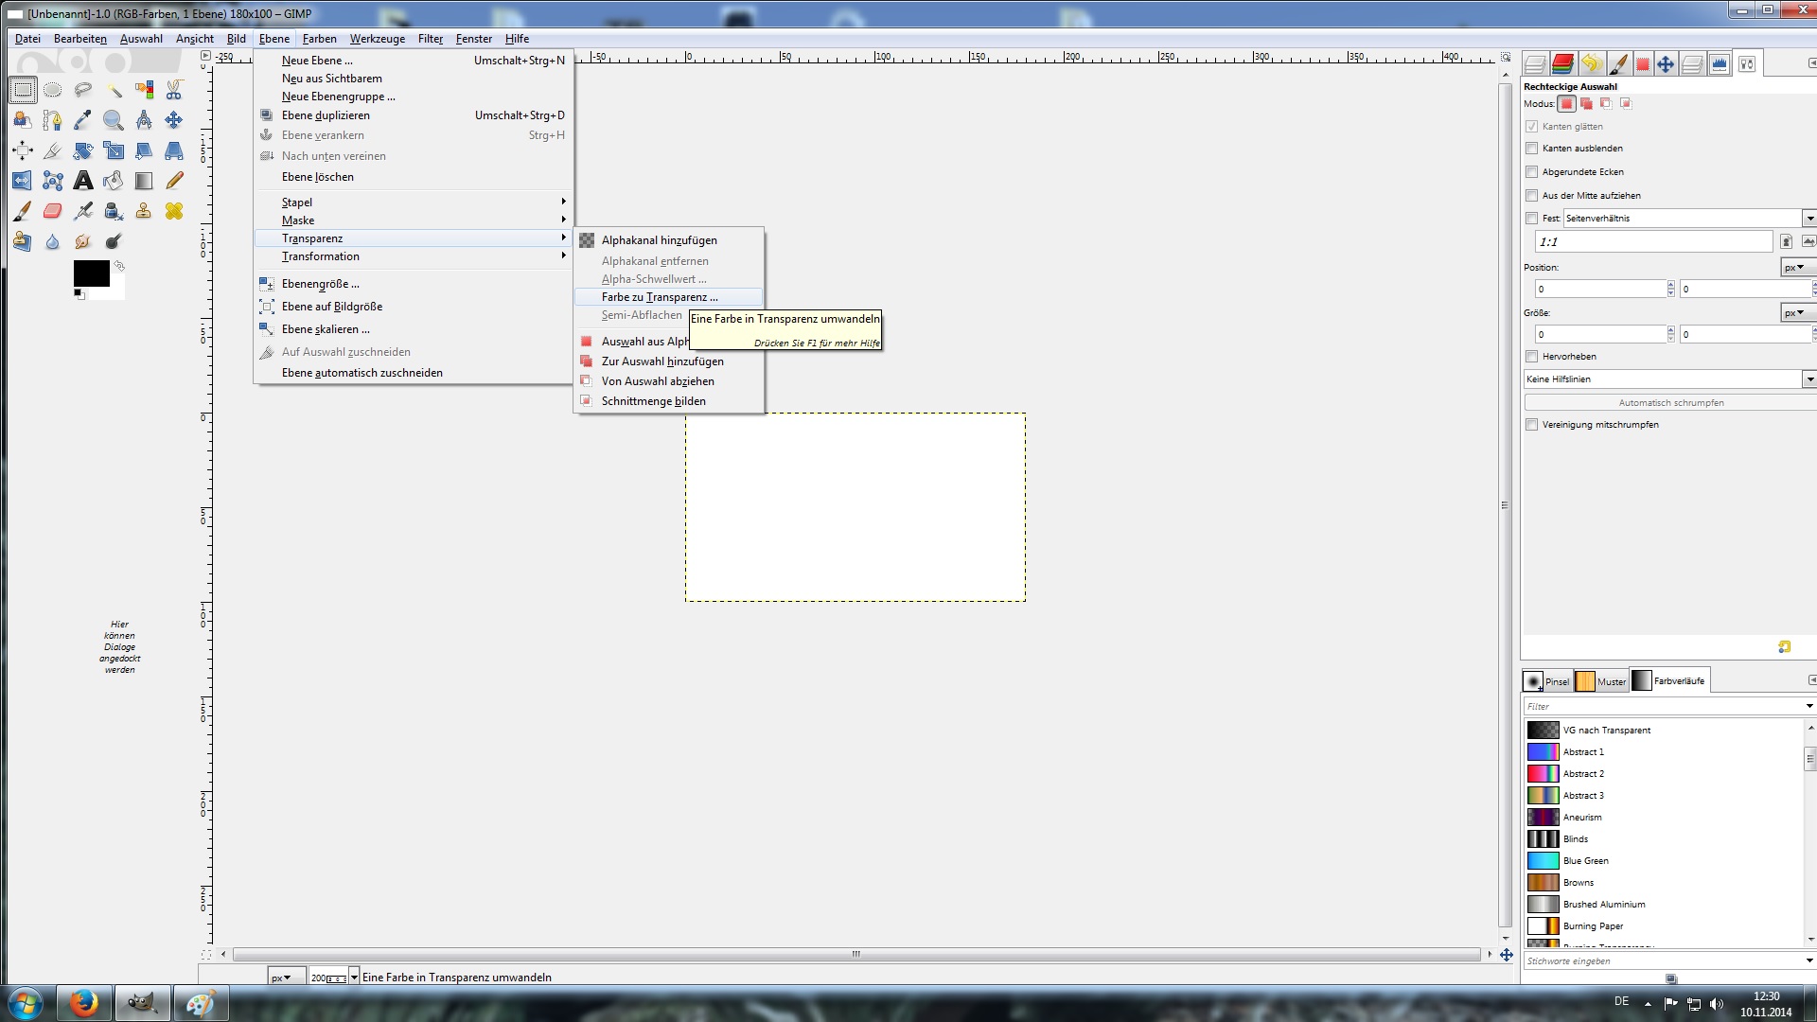The width and height of the screenshot is (1817, 1022).
Task: Open the Keine Hilfslinien dropdown
Action: (x=1808, y=379)
